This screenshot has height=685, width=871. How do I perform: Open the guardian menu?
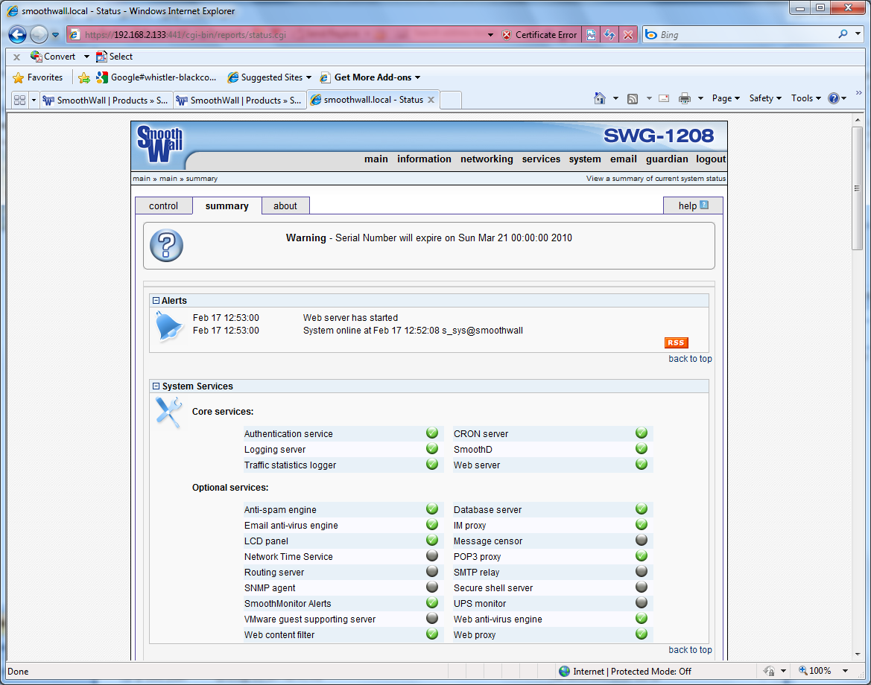[x=667, y=159]
